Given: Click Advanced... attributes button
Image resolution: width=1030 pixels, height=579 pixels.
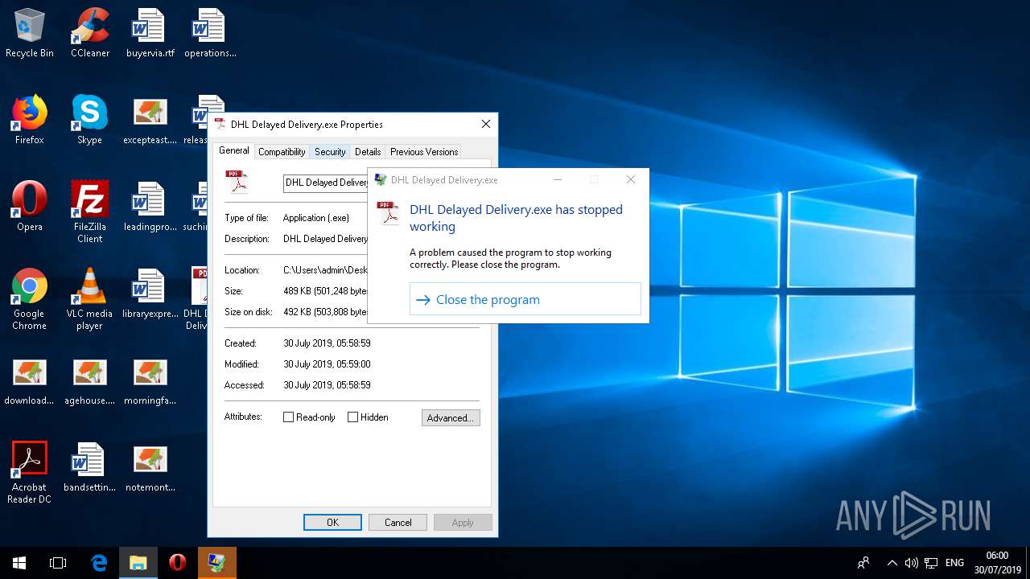Looking at the screenshot, I should coord(451,418).
